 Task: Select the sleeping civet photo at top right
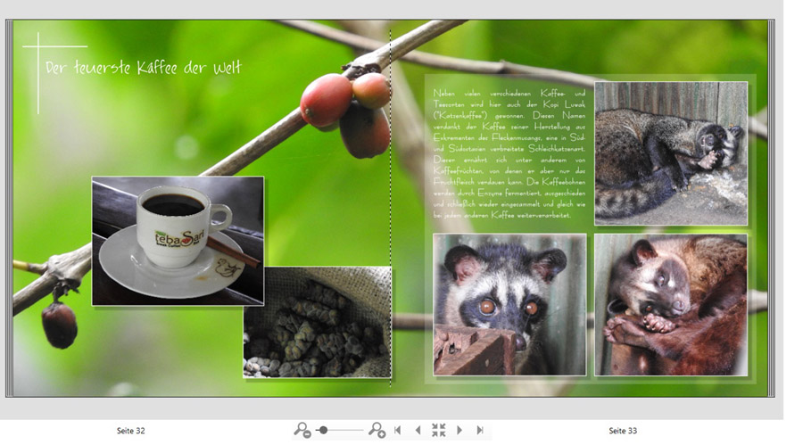671,153
